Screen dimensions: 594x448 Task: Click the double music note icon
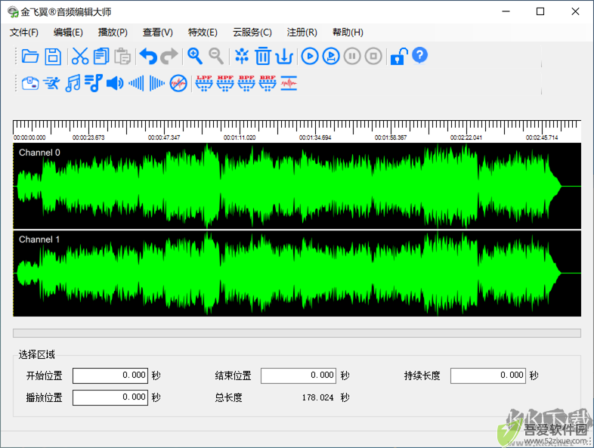pos(73,83)
